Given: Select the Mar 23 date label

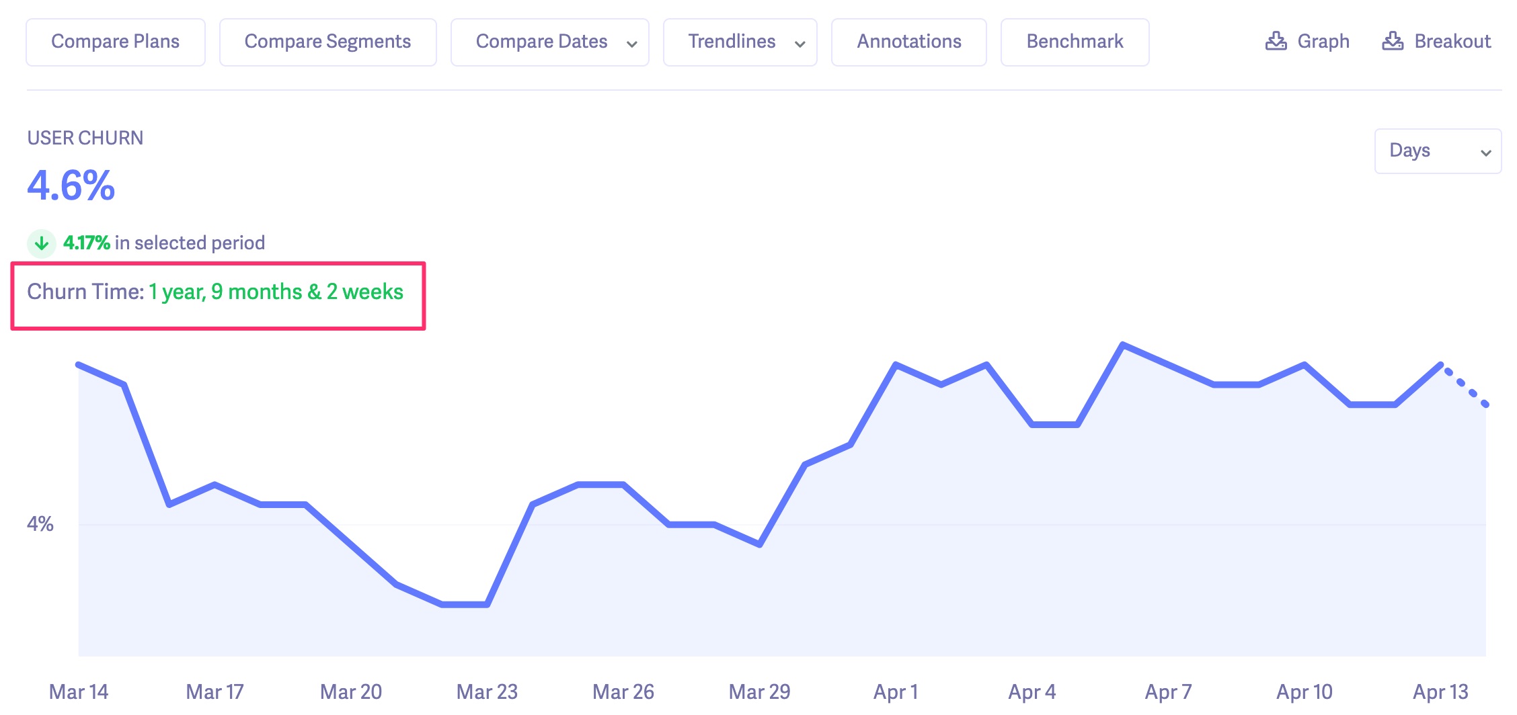Looking at the screenshot, I should pyautogui.click(x=487, y=691).
